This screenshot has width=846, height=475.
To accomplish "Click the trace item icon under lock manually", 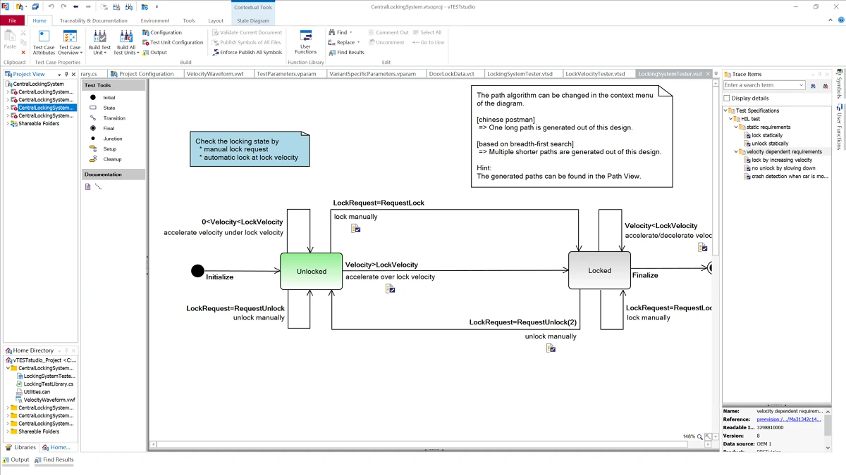I will point(356,228).
